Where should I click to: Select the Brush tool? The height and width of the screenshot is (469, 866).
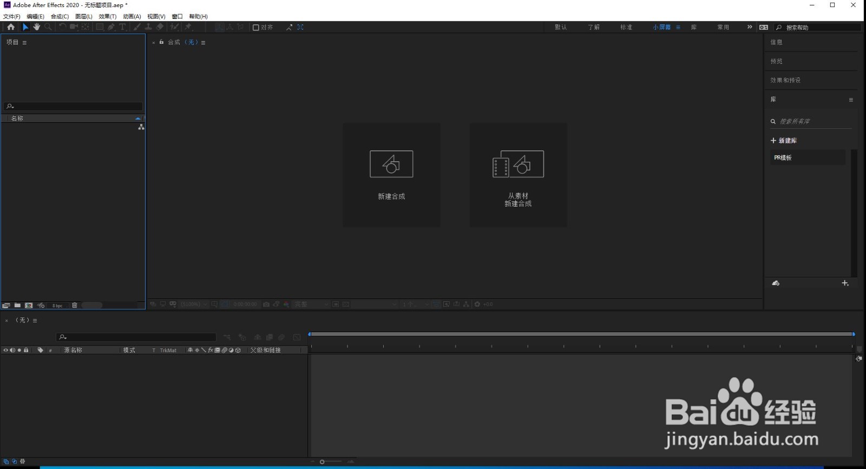(137, 27)
